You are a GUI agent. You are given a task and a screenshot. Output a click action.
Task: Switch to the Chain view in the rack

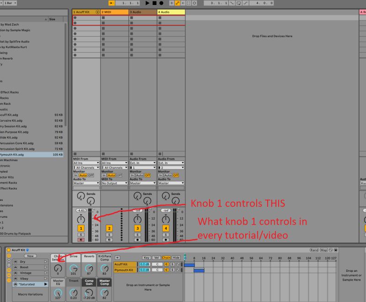(x=167, y=258)
